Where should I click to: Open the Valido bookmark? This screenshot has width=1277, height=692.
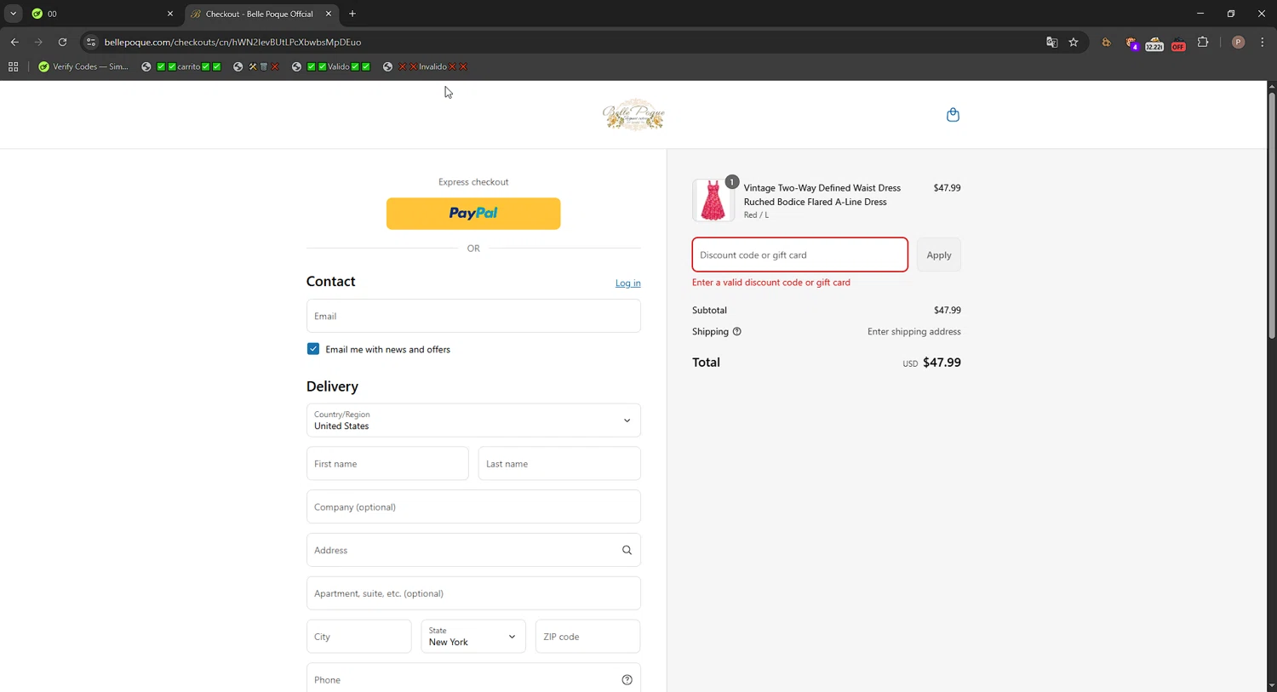point(330,66)
